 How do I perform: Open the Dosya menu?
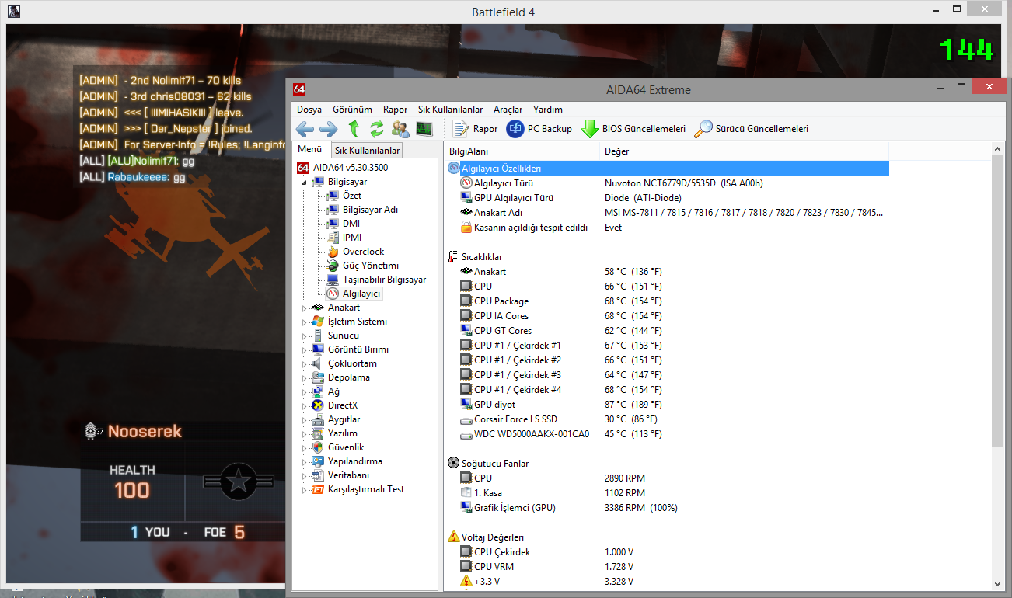(x=309, y=110)
